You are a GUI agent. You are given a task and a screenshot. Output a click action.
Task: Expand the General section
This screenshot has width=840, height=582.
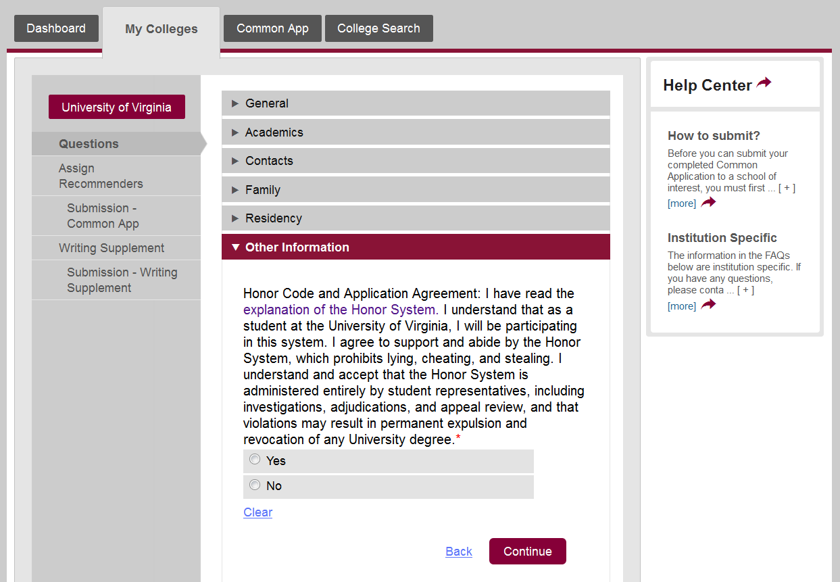(416, 103)
